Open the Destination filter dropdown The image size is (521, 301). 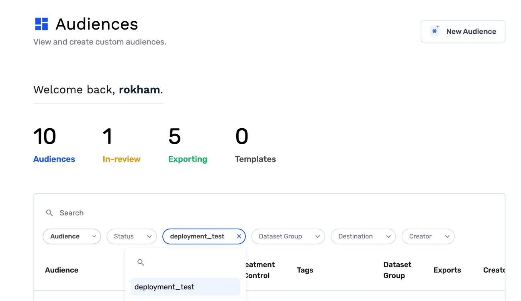pos(363,236)
